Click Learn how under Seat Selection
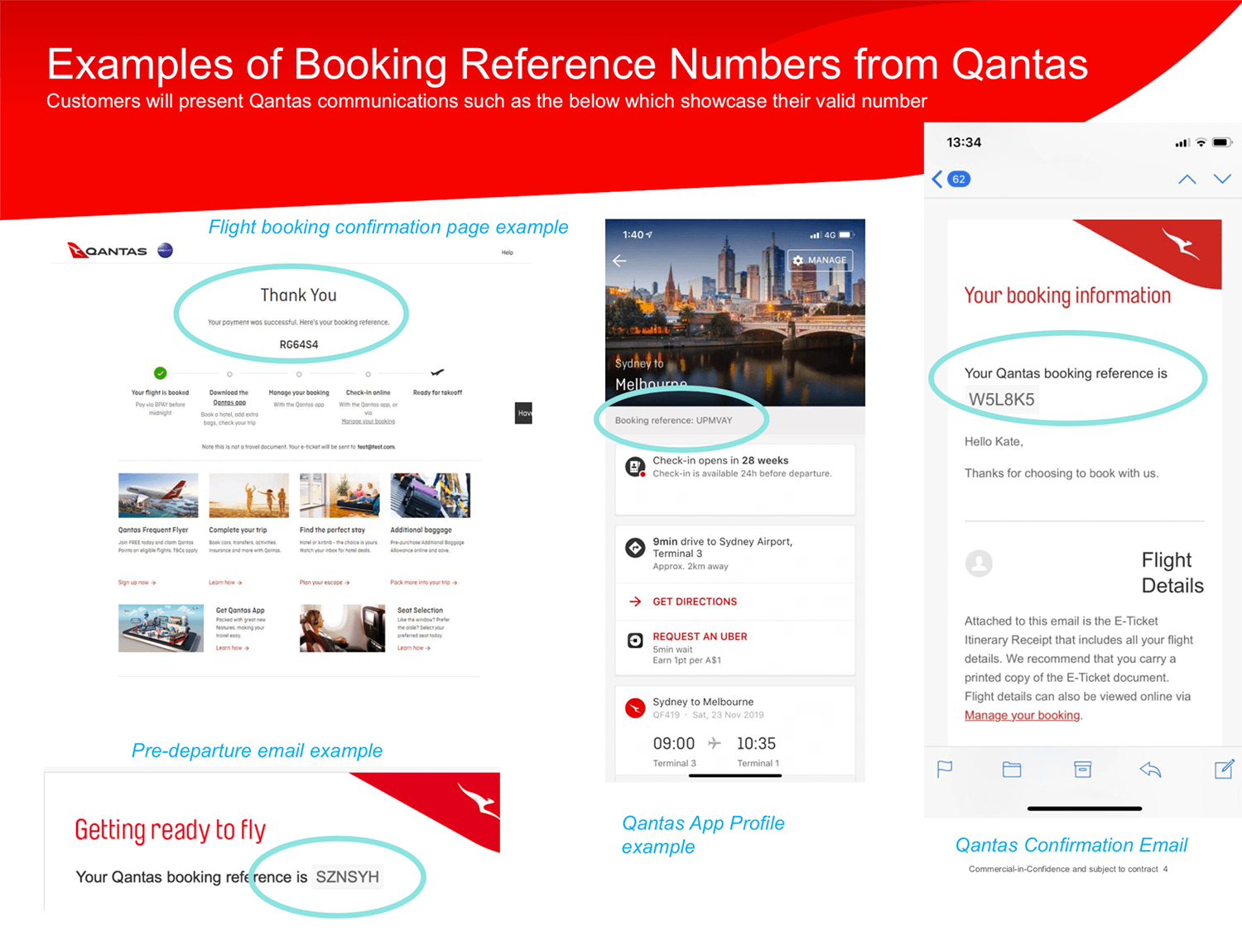Image resolution: width=1242 pixels, height=931 pixels. pos(414,648)
